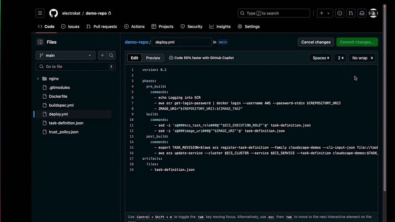Expand the nginx folder
Image resolution: width=395 pixels, height=222 pixels.
click(x=38, y=79)
